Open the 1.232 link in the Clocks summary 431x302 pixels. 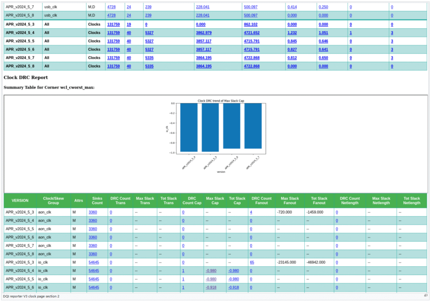[292, 33]
